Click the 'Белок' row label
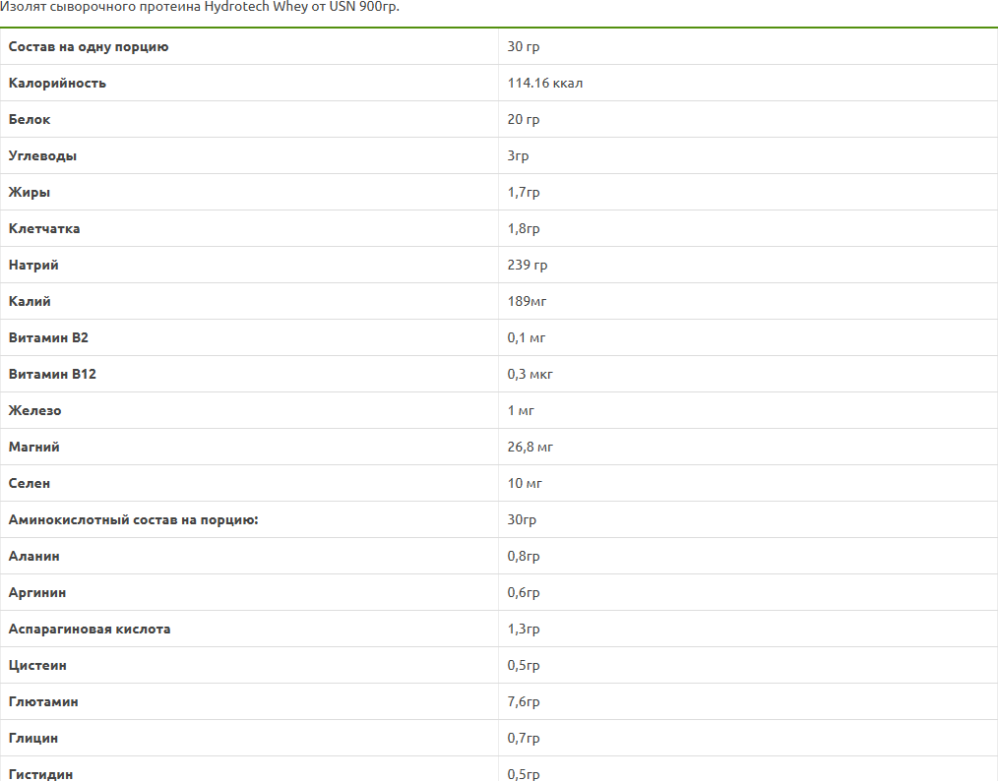This screenshot has height=781, width=998. [x=30, y=120]
